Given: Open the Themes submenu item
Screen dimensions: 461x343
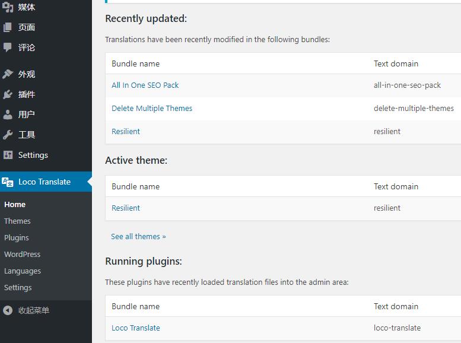Looking at the screenshot, I should 17,221.
